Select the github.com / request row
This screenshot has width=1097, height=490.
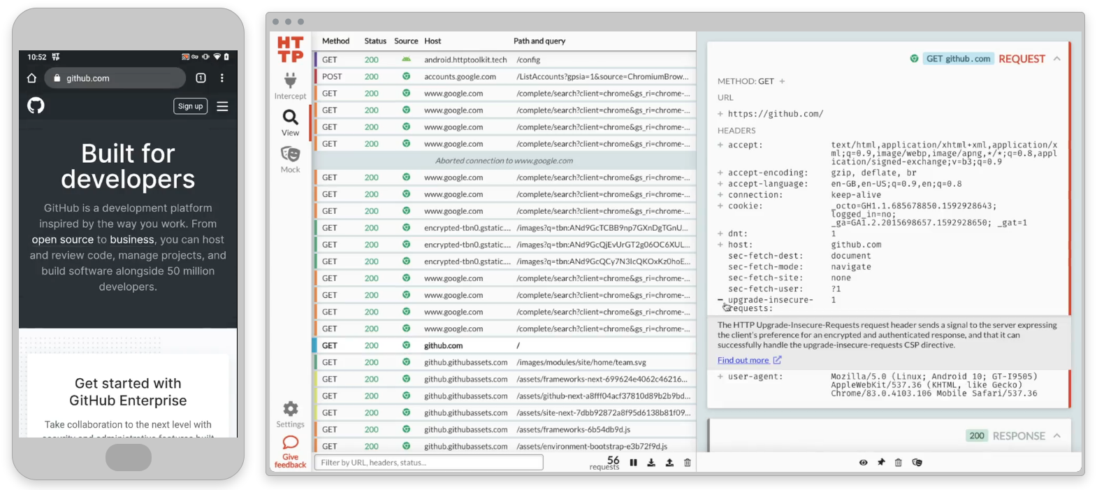point(504,345)
